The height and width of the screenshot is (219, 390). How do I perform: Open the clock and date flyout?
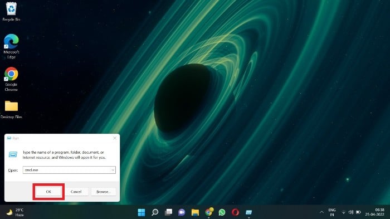[x=375, y=212]
